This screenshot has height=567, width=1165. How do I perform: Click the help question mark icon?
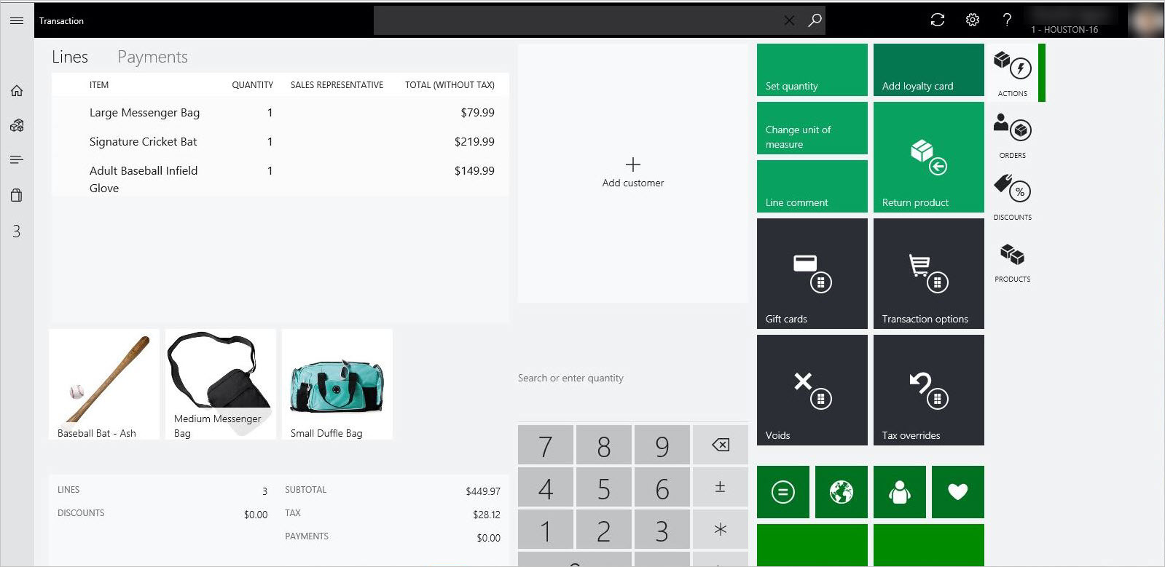click(1007, 20)
